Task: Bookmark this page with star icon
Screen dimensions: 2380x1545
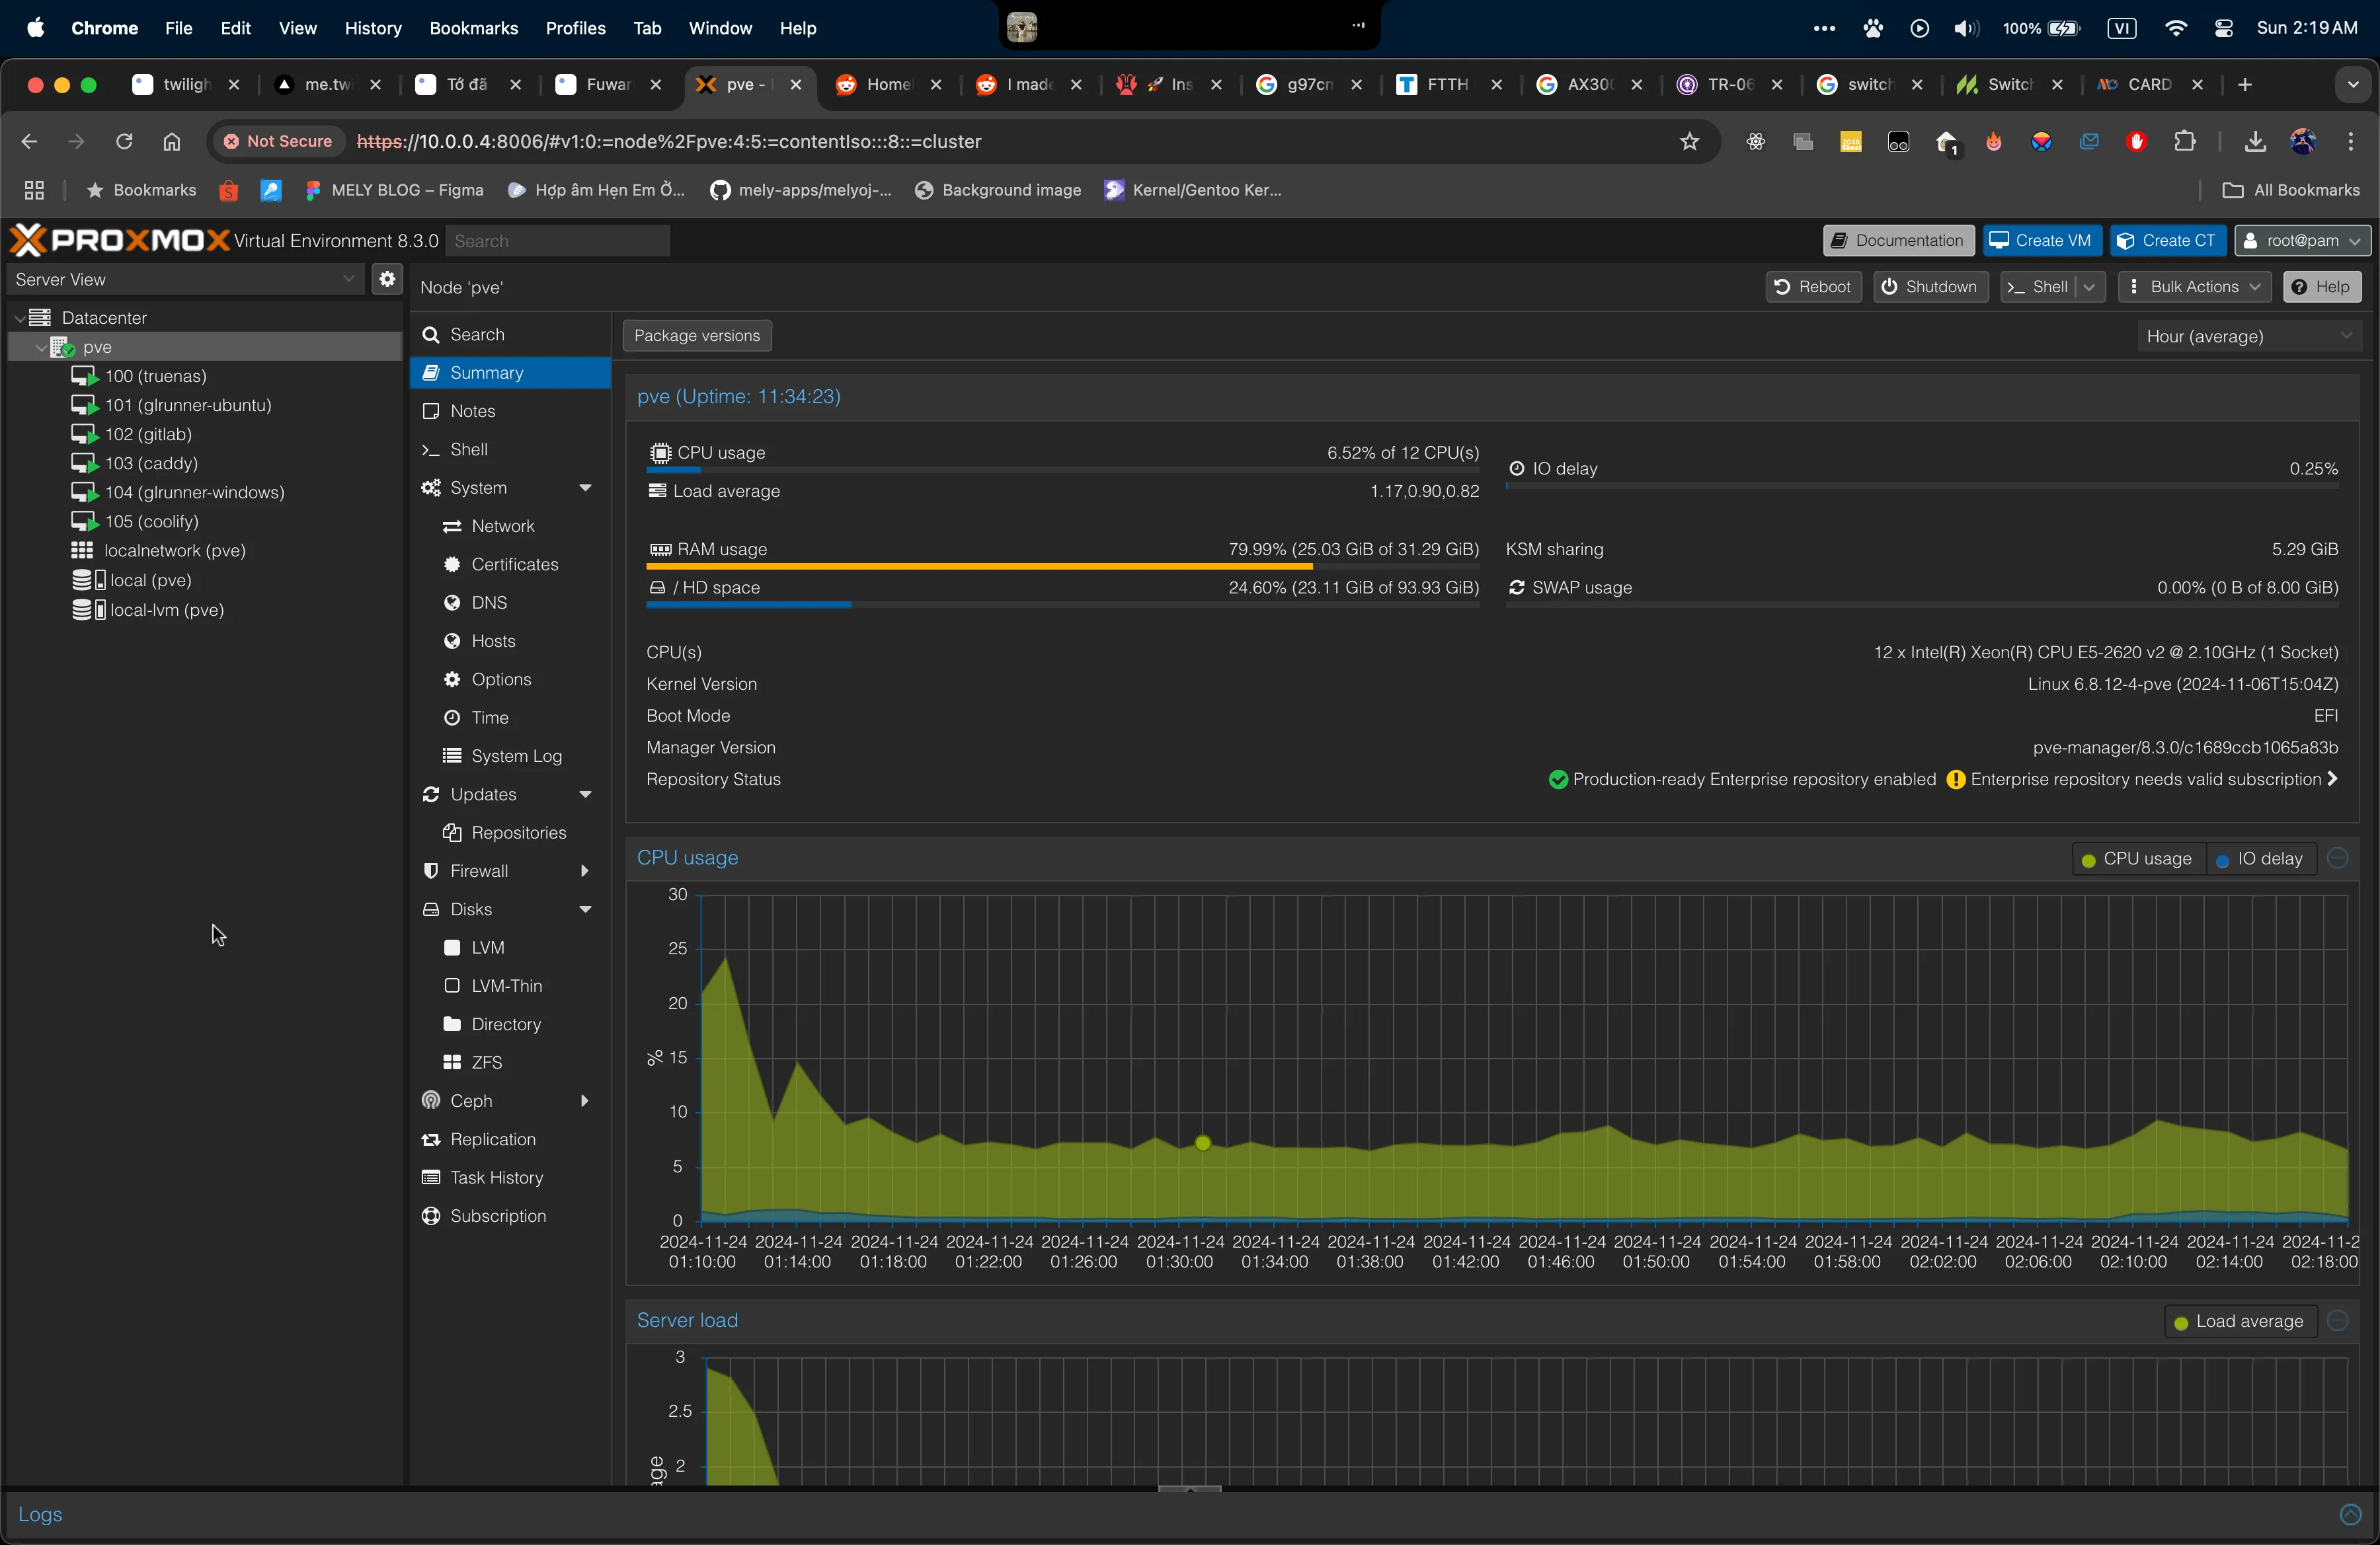Action: tap(1689, 142)
